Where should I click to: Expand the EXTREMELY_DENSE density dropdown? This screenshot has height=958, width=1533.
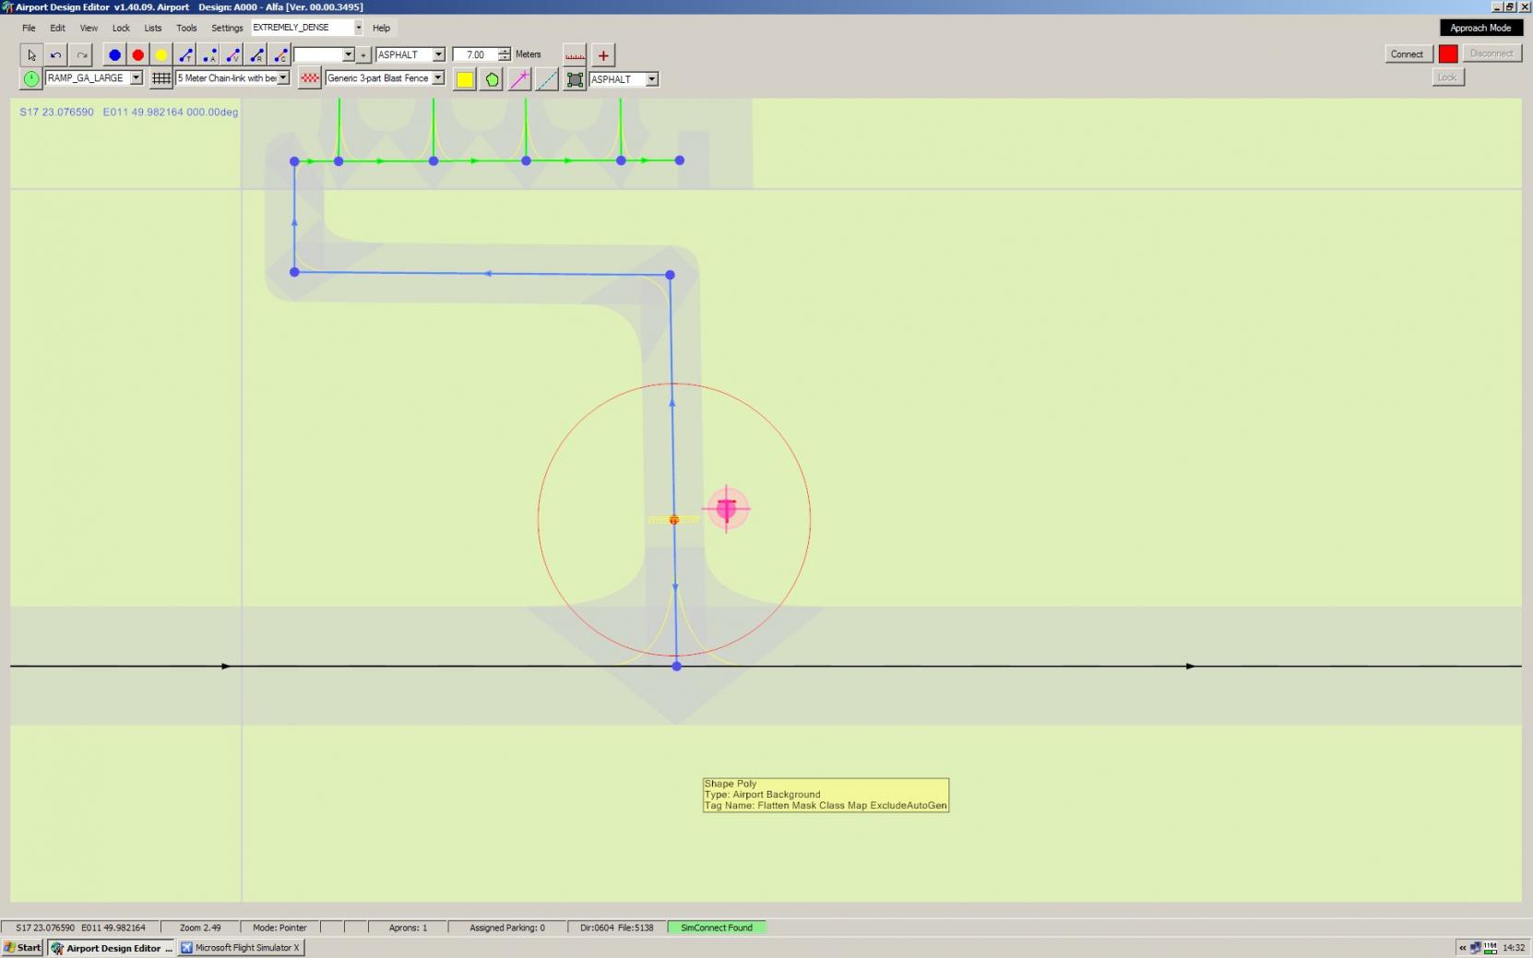358,28
